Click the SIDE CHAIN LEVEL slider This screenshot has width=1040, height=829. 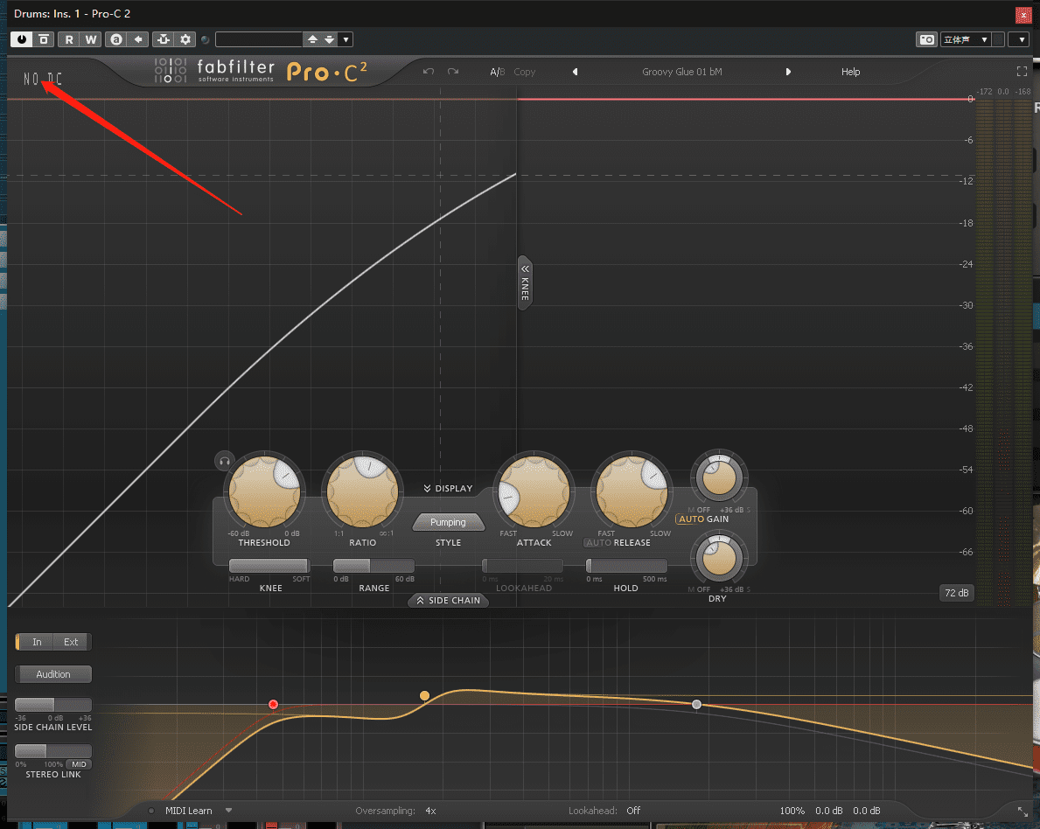(53, 705)
